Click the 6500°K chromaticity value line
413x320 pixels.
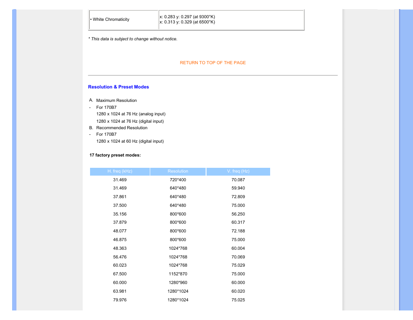[x=187, y=22]
